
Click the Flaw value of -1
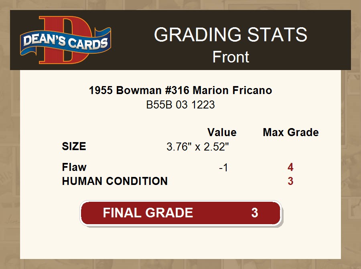tap(223, 168)
